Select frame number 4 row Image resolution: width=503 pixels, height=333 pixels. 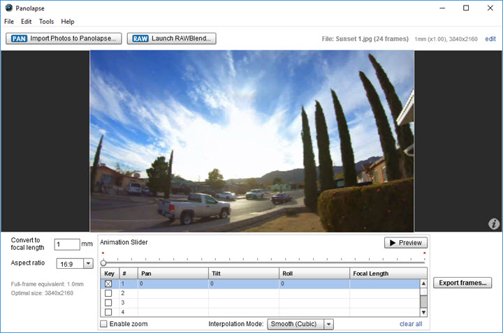tap(260, 312)
